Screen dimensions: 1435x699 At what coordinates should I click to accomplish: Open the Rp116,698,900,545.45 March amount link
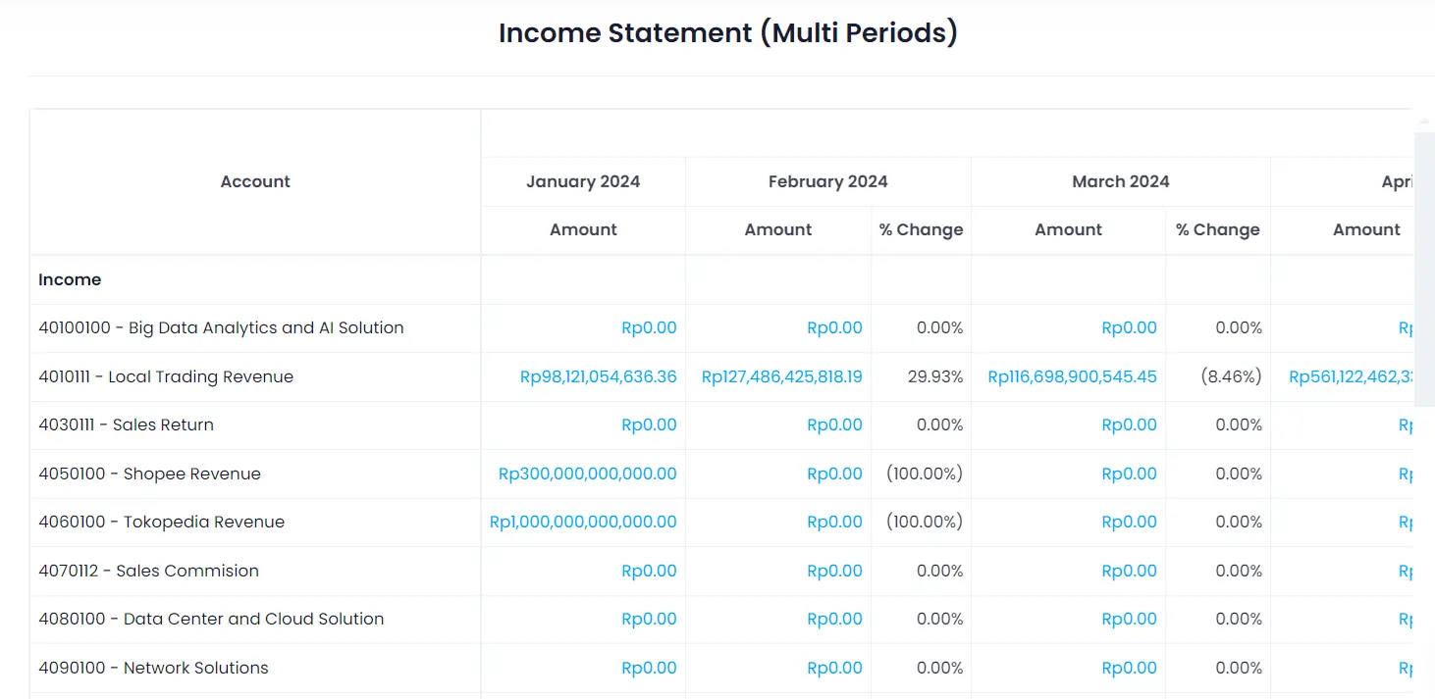pos(1072,376)
